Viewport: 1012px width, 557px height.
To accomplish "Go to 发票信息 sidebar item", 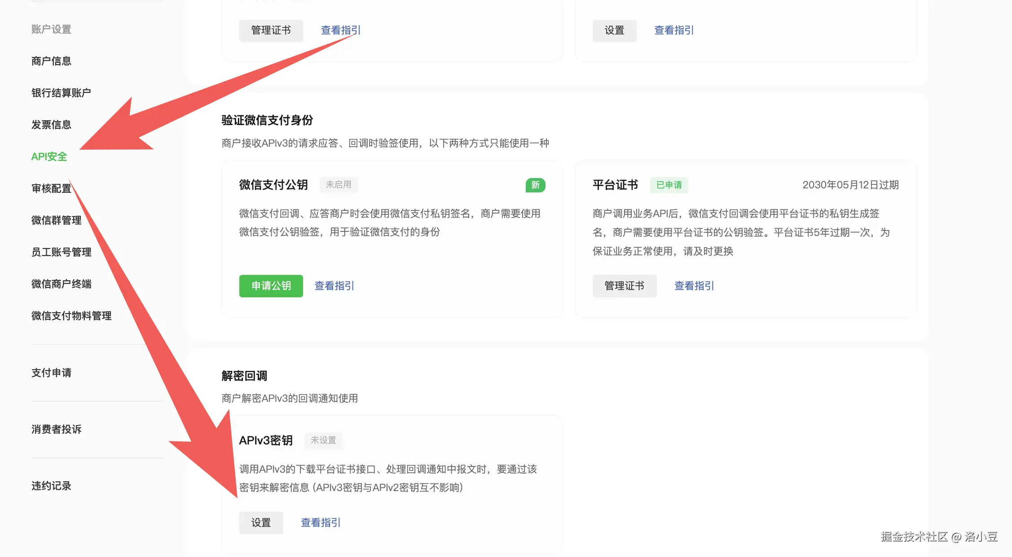I will coord(51,125).
